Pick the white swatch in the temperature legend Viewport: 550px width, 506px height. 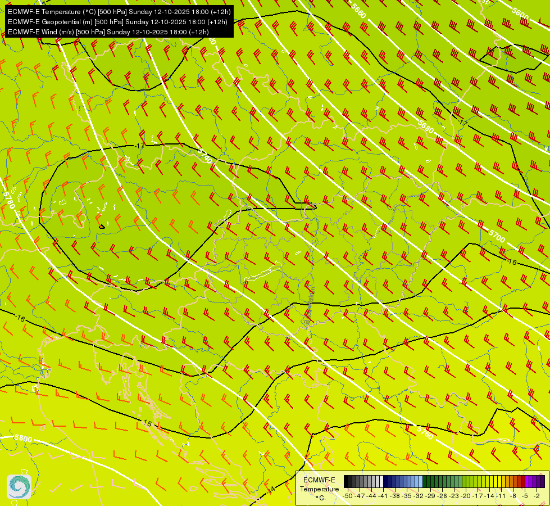pyautogui.click(x=381, y=482)
